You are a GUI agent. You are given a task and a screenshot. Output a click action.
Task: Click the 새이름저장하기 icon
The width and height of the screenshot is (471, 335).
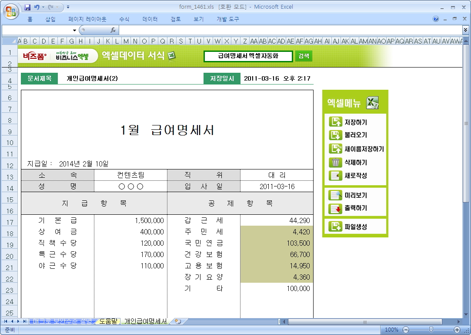335,149
